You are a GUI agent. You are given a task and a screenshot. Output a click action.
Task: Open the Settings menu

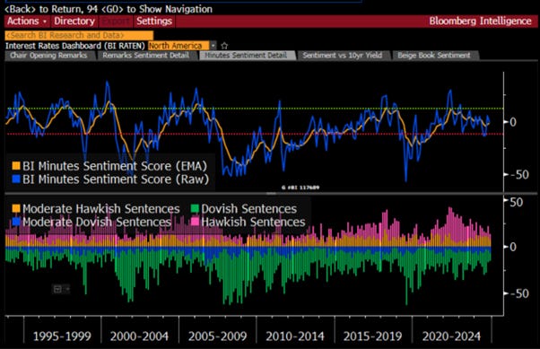[x=154, y=21]
